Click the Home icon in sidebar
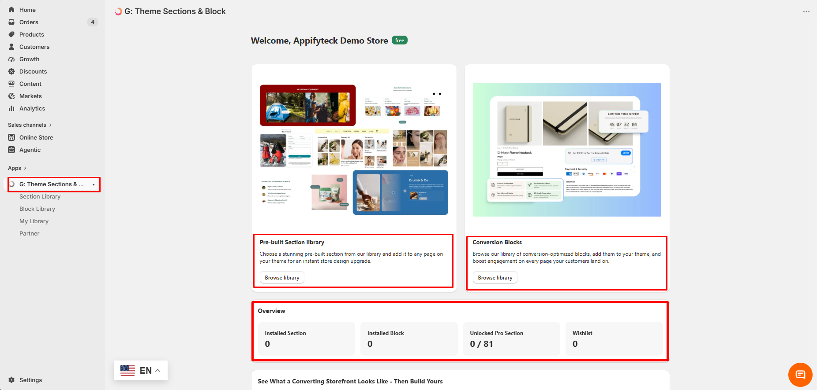The image size is (817, 390). pos(11,10)
